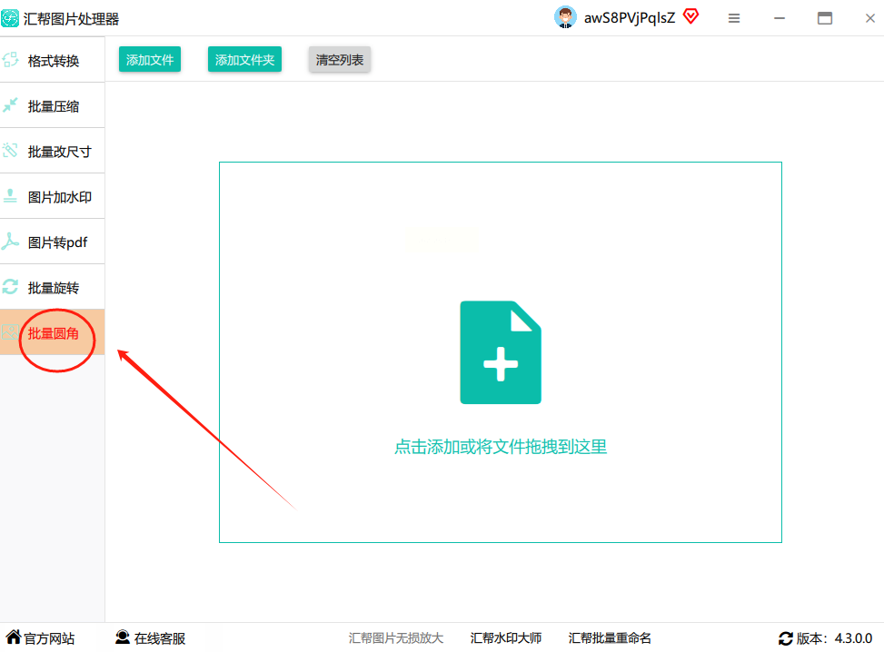The height and width of the screenshot is (652, 884).
Task: Select the 批量改尺寸 tab
Action: click(x=53, y=151)
